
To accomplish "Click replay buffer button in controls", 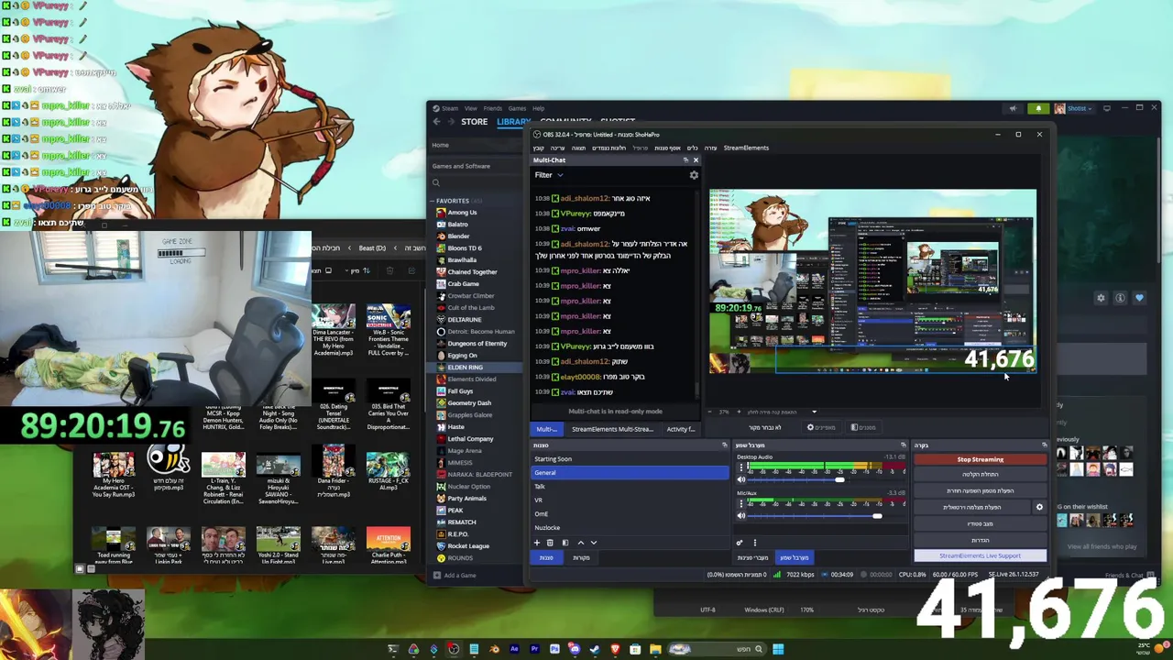I will pyautogui.click(x=980, y=490).
